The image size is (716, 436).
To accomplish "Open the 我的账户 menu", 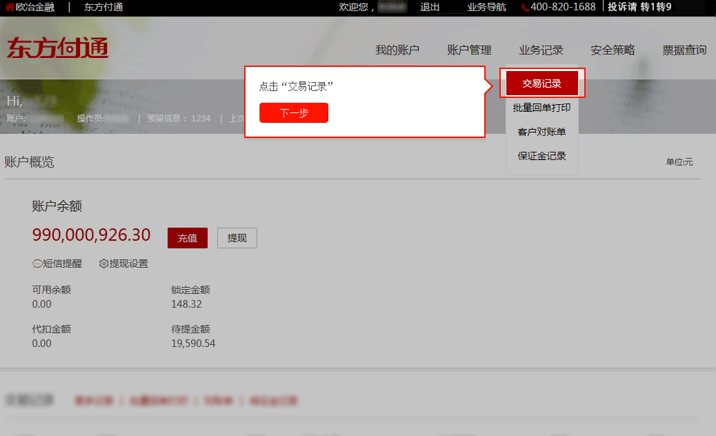I will coord(397,50).
